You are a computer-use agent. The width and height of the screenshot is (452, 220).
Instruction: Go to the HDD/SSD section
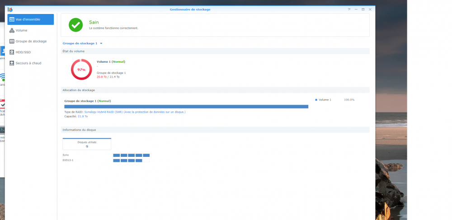click(31, 52)
